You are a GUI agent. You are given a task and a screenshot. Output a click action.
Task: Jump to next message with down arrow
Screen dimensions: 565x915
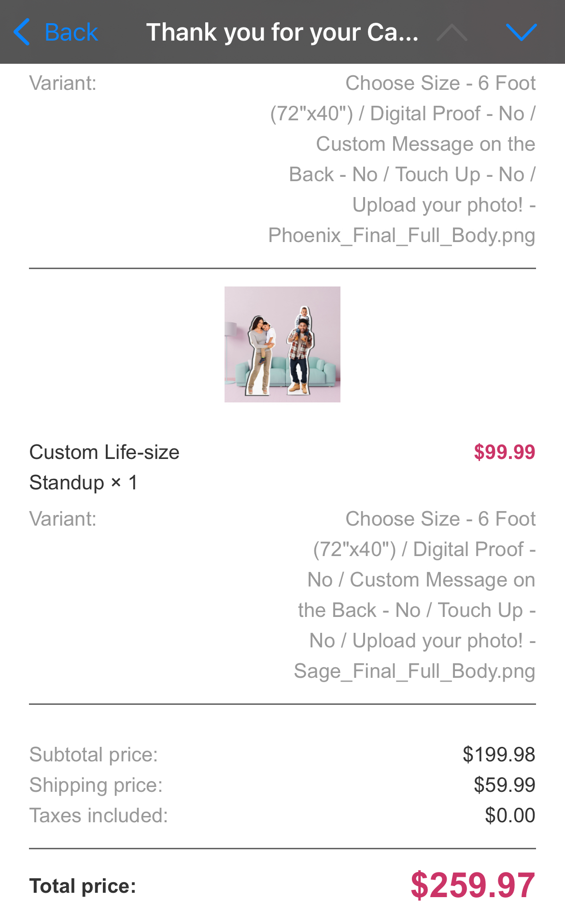tap(521, 32)
